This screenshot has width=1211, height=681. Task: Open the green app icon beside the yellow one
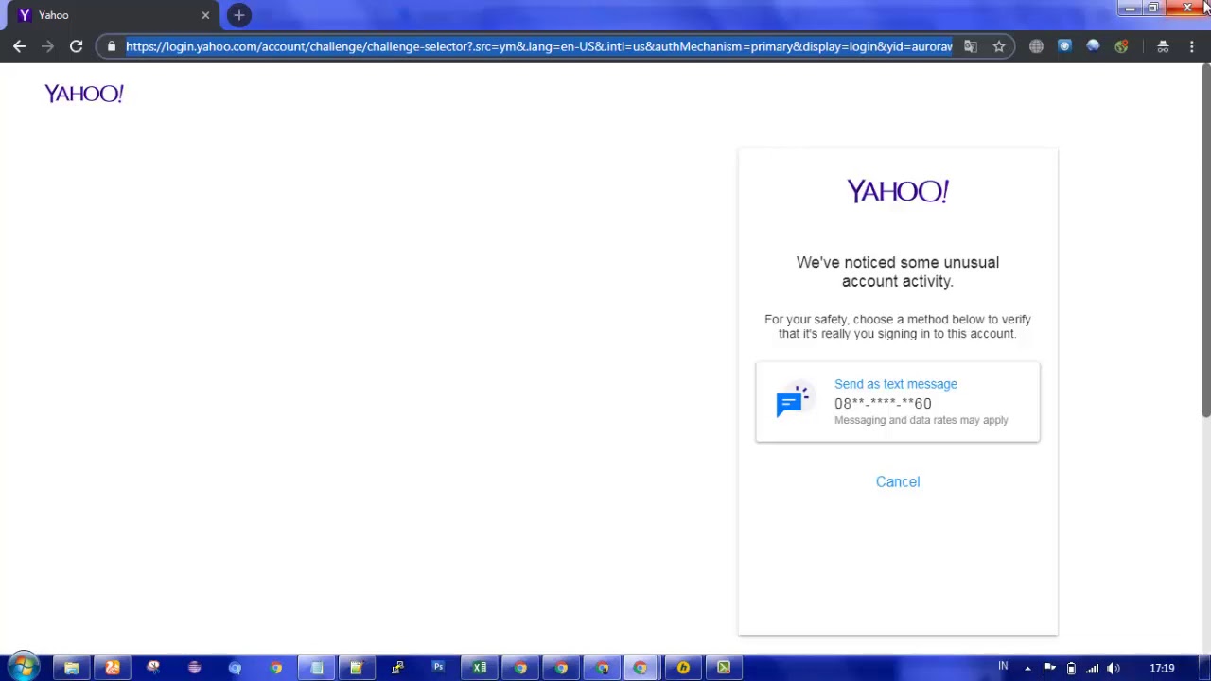tap(724, 668)
